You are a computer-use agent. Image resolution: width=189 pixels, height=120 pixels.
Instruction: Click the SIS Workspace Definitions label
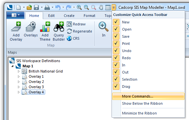38,61
